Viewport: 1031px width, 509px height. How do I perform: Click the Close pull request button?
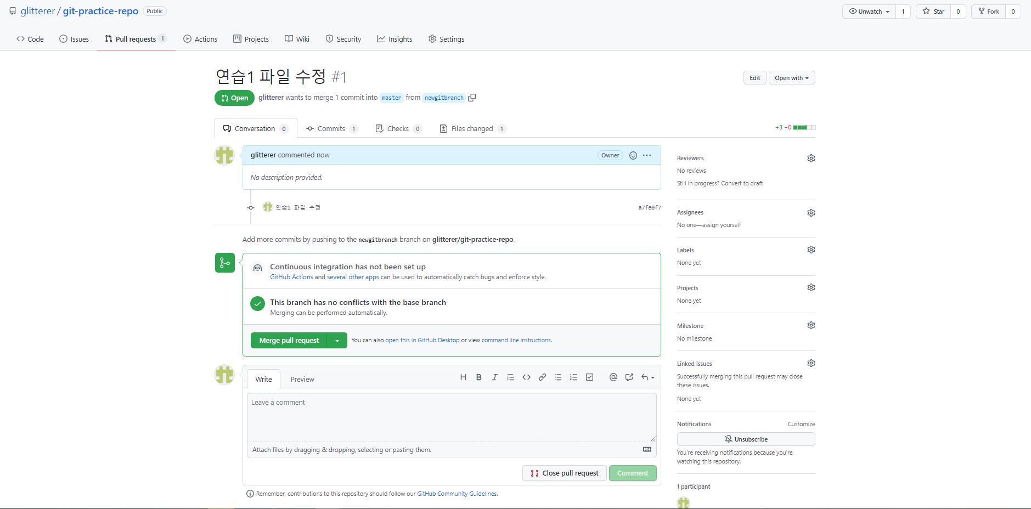[x=565, y=473]
